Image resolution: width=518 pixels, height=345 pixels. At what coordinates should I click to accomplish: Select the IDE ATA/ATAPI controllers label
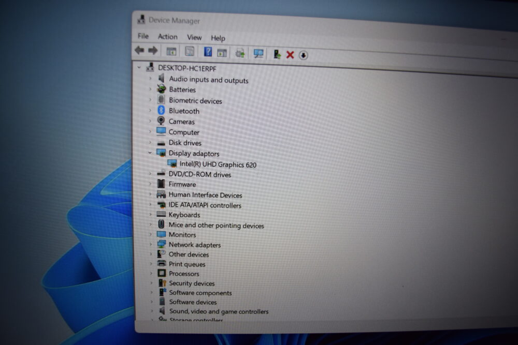click(205, 205)
